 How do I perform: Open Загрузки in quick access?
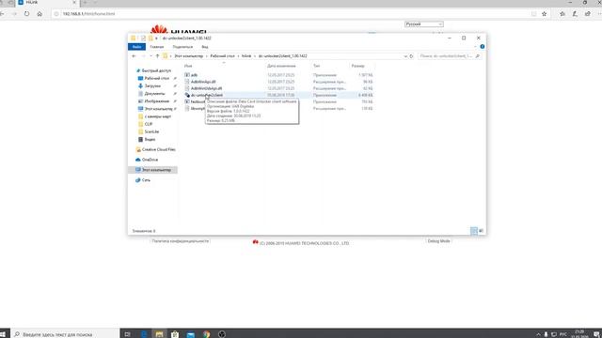coord(152,85)
